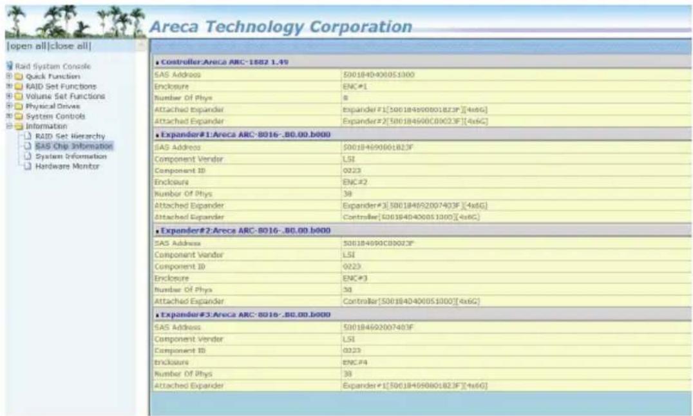Click the ENC#1 enclosure value

coord(355,86)
